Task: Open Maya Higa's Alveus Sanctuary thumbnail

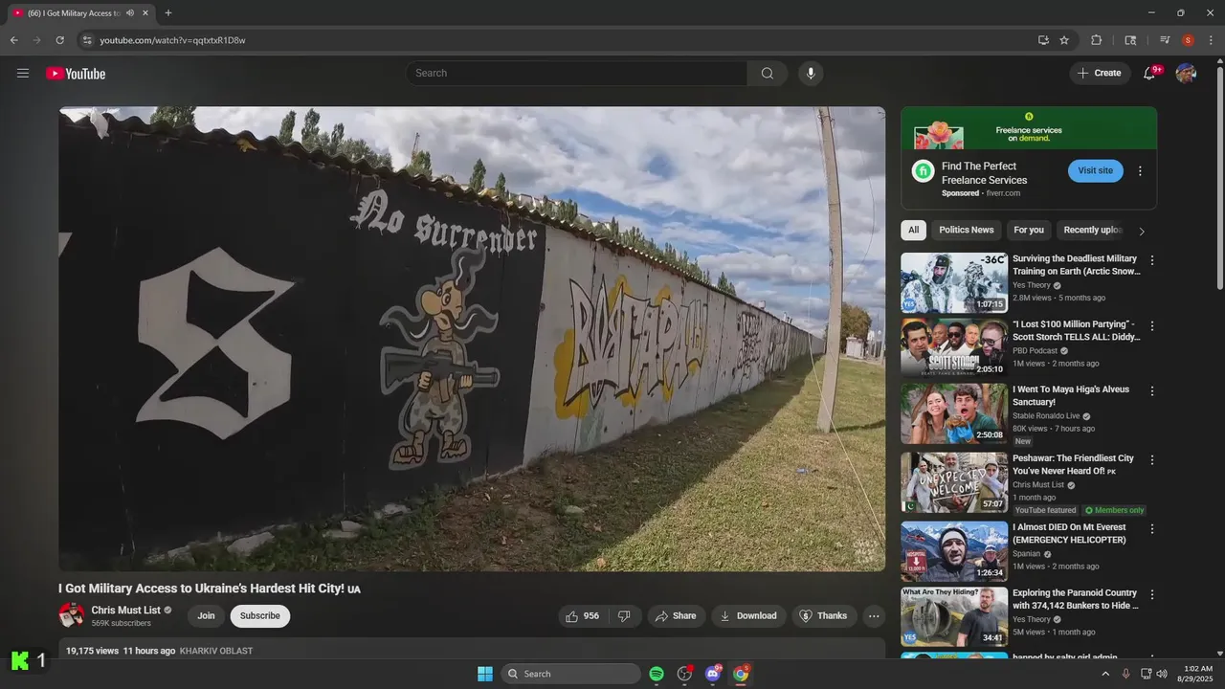Action: pyautogui.click(x=954, y=414)
